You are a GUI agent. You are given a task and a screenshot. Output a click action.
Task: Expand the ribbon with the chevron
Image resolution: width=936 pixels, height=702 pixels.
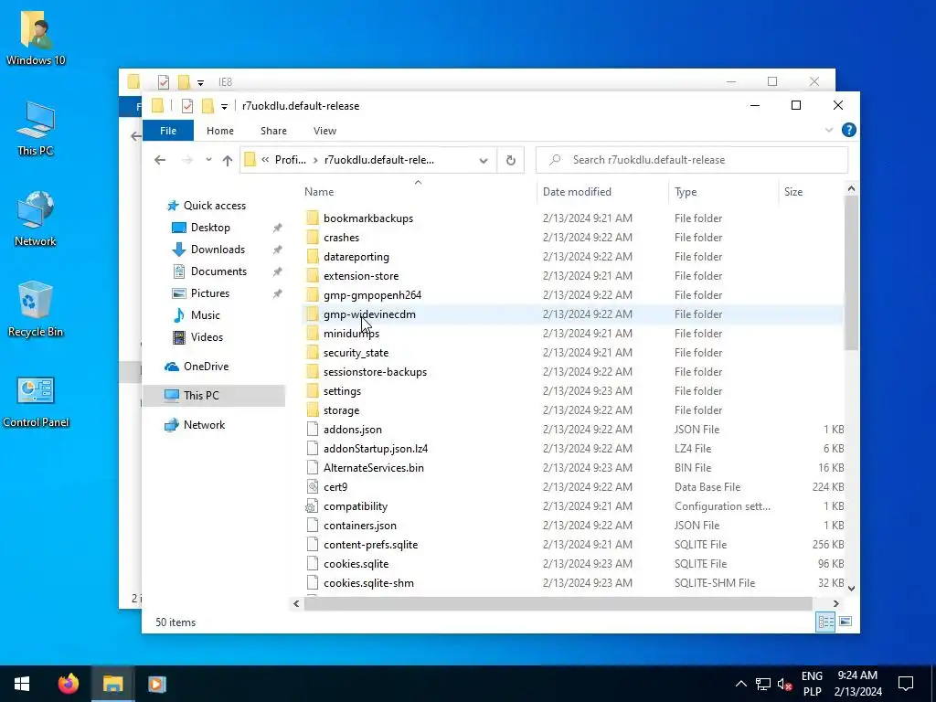pyautogui.click(x=828, y=130)
